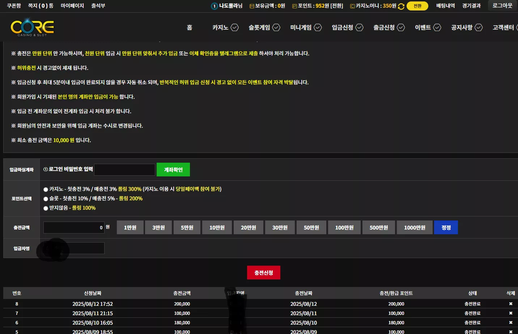
Task: Select the 슬롯 첫충전 10% bonus option
Action: (46, 199)
